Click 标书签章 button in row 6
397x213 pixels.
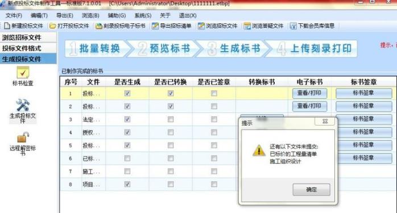364,158
